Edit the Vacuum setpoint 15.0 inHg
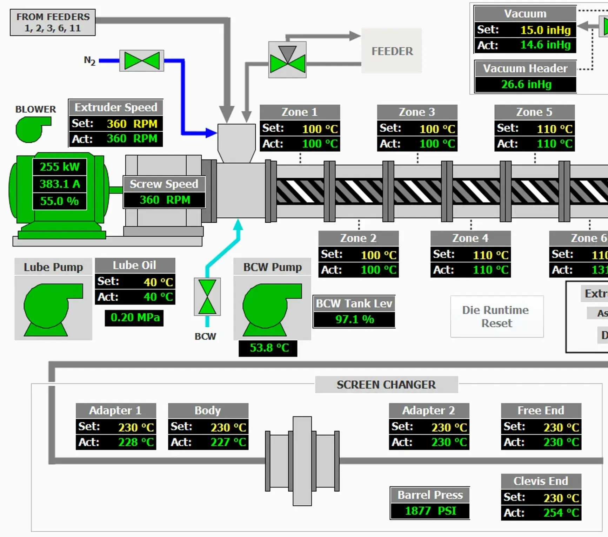 click(x=525, y=30)
